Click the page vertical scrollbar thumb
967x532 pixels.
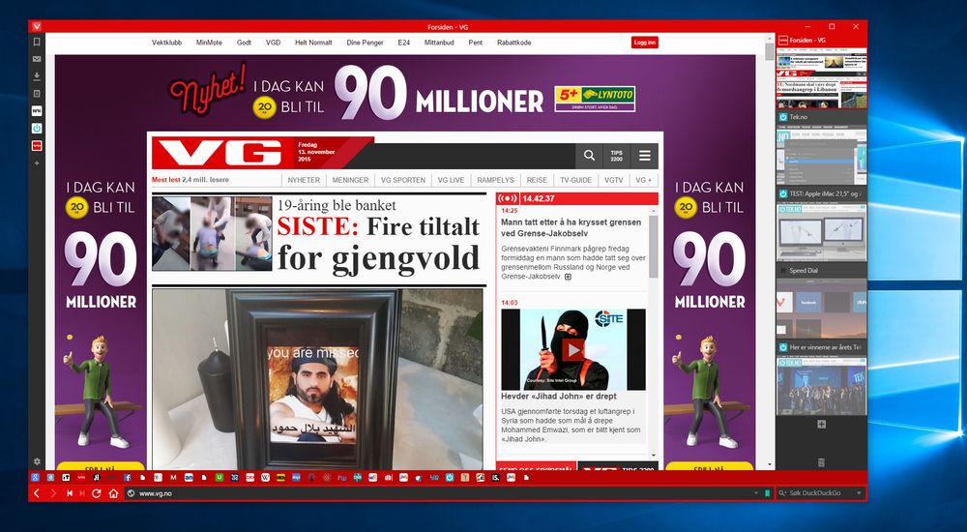770,50
